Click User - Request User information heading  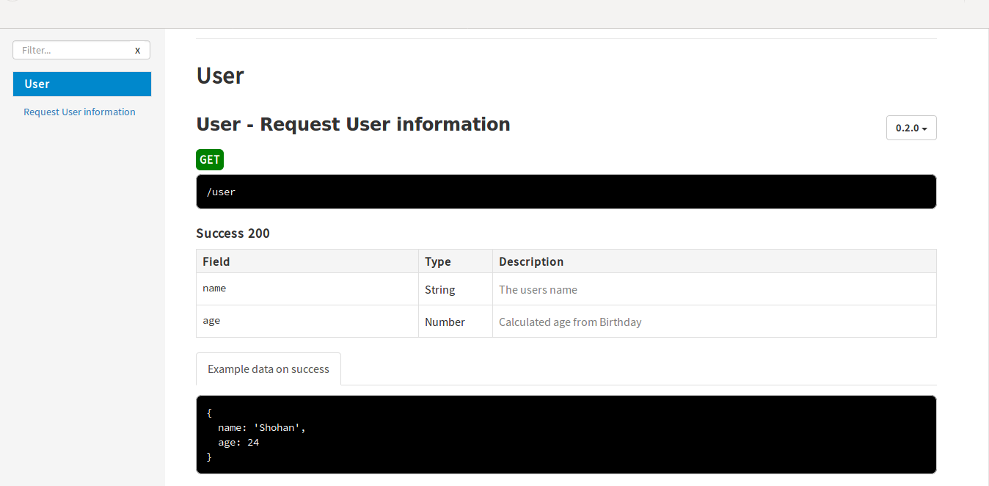pyautogui.click(x=353, y=124)
